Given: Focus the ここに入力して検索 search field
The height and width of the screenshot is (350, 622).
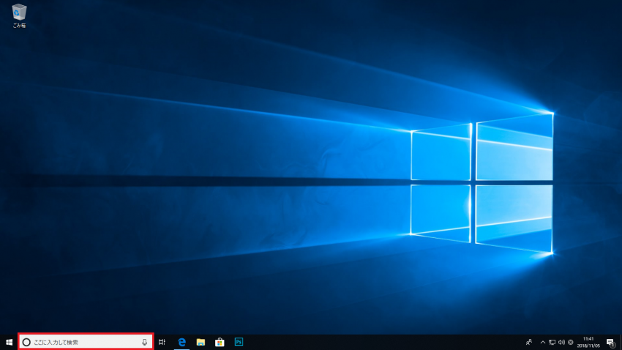Looking at the screenshot, I should 86,342.
